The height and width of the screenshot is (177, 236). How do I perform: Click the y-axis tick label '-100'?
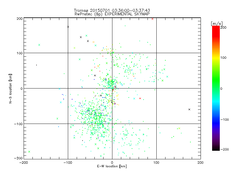point(18,124)
